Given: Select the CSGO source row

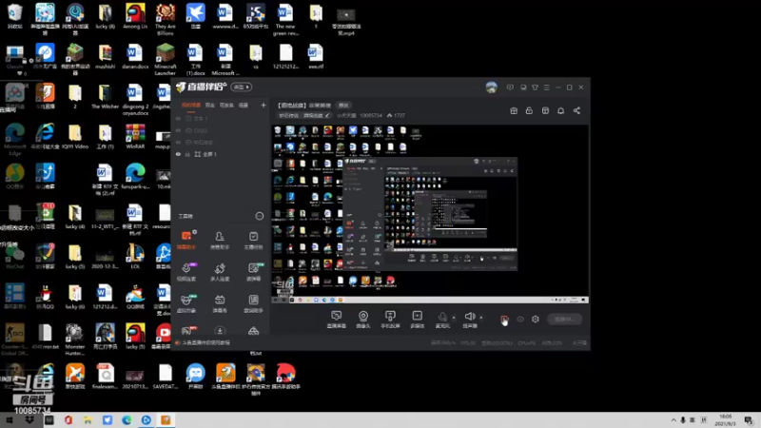Looking at the screenshot, I should [x=221, y=130].
